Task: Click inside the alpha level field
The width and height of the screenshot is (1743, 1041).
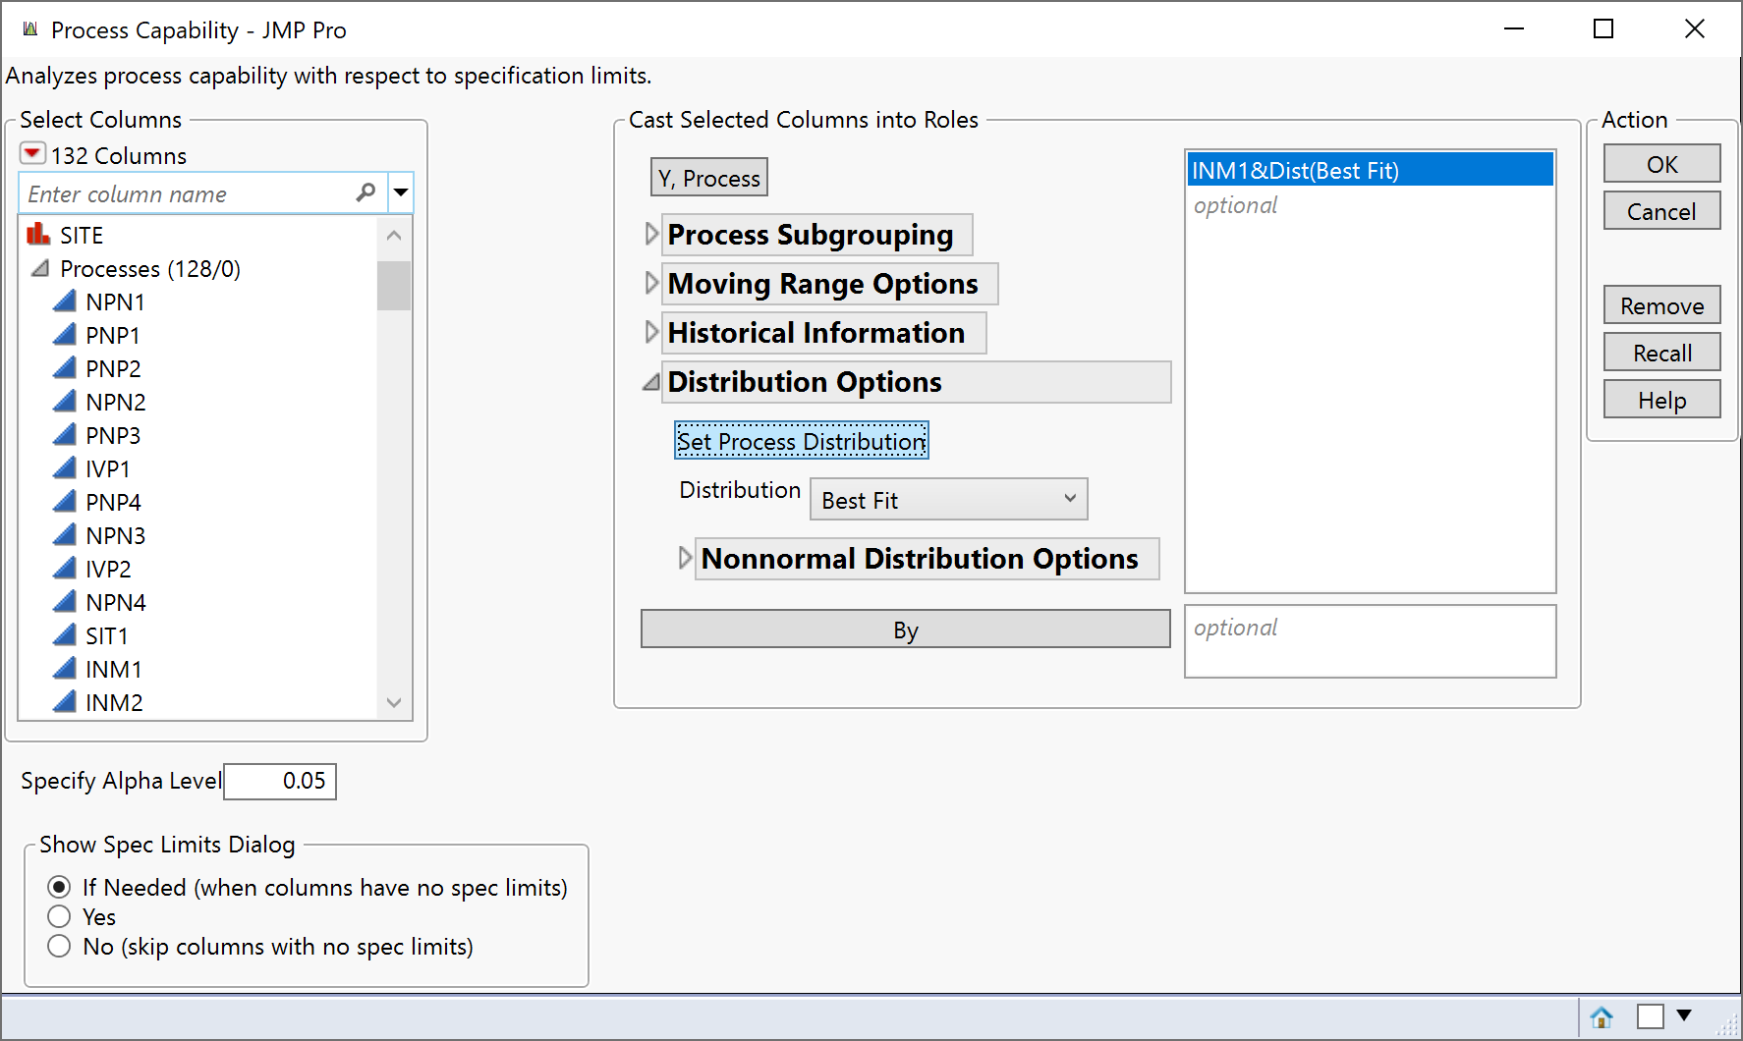Action: coord(279,781)
